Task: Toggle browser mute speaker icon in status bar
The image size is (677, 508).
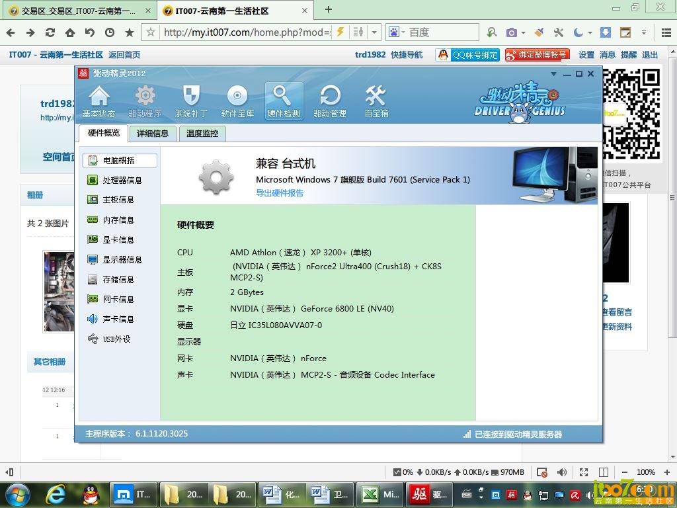Action: pyautogui.click(x=562, y=472)
